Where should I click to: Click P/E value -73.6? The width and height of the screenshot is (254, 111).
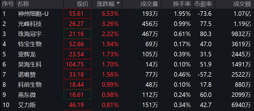204,14
